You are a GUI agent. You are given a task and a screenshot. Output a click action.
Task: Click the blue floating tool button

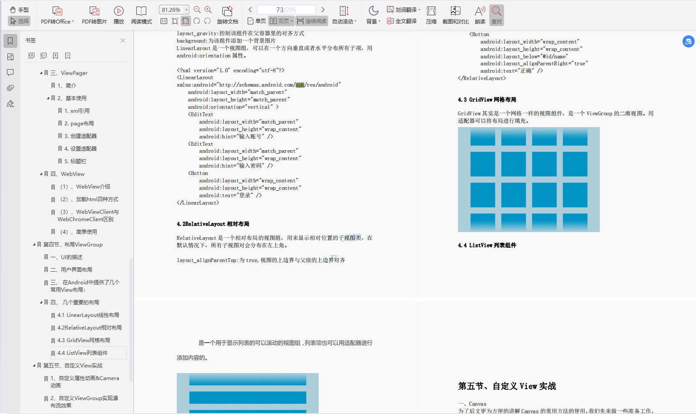click(689, 41)
